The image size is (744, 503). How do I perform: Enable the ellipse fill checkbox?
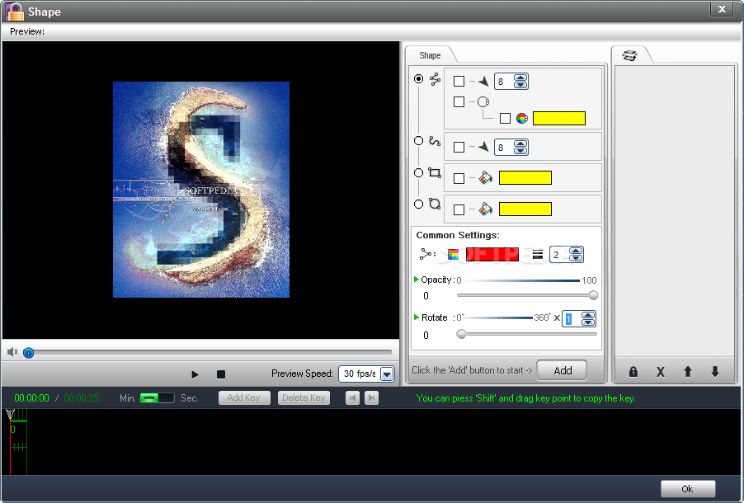[459, 209]
